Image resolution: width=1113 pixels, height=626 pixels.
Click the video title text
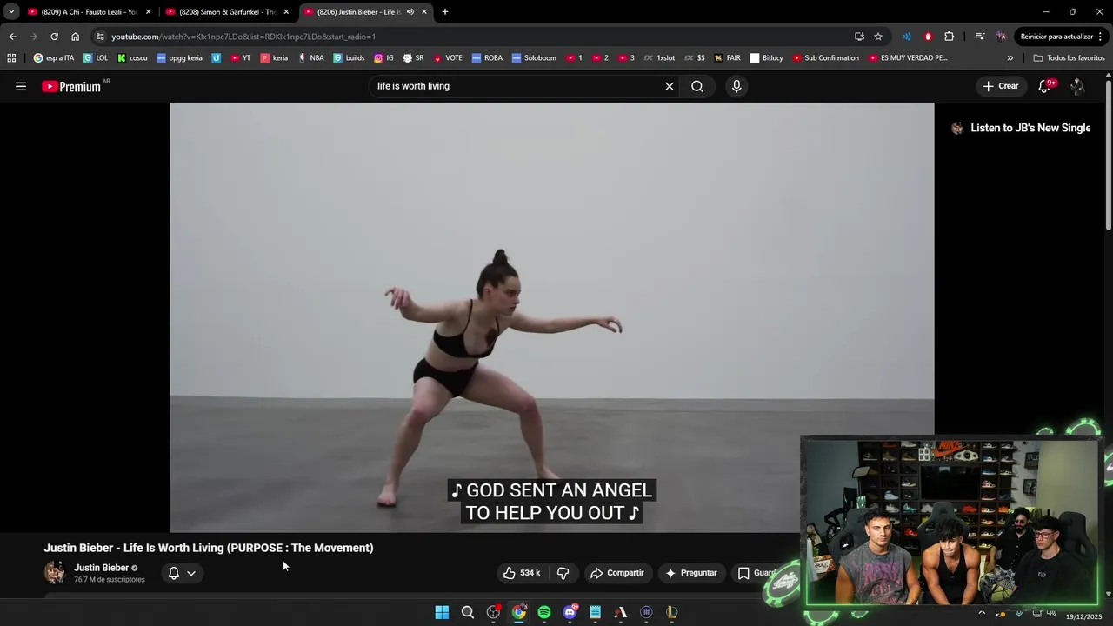(x=209, y=548)
